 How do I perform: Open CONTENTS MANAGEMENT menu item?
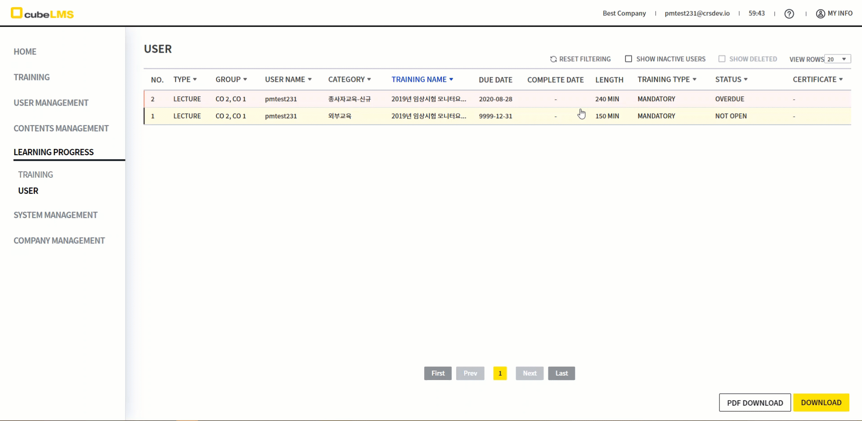click(61, 129)
